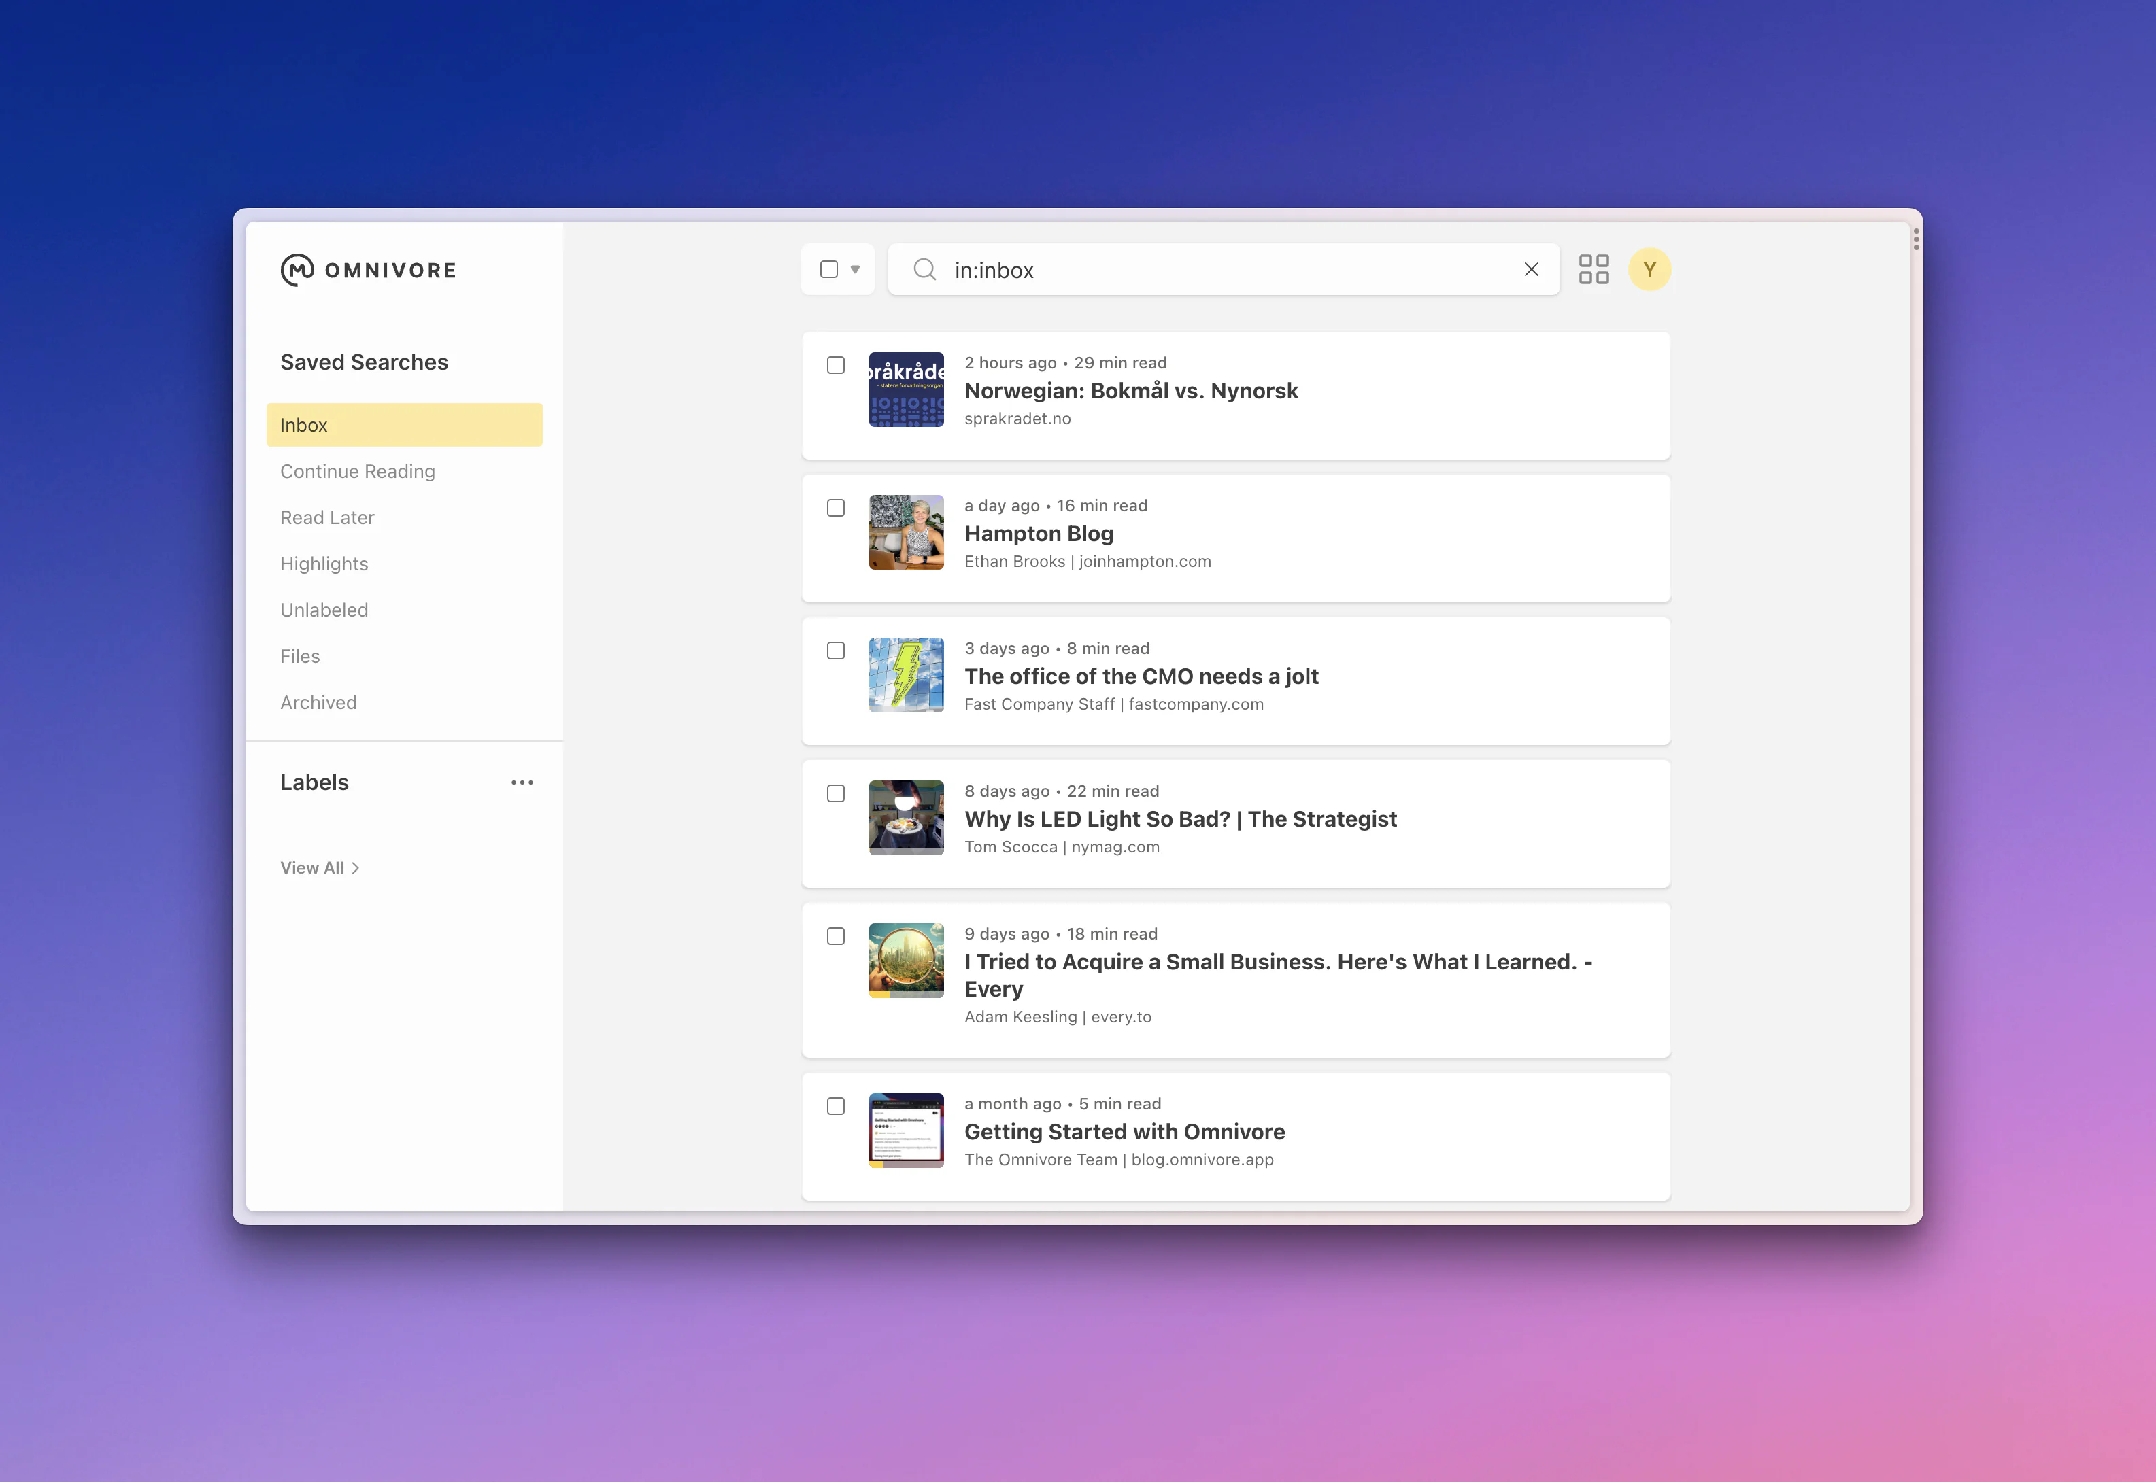Select the Getting Started with Omnivore checkbox
The image size is (2156, 1482).
pyautogui.click(x=835, y=1106)
